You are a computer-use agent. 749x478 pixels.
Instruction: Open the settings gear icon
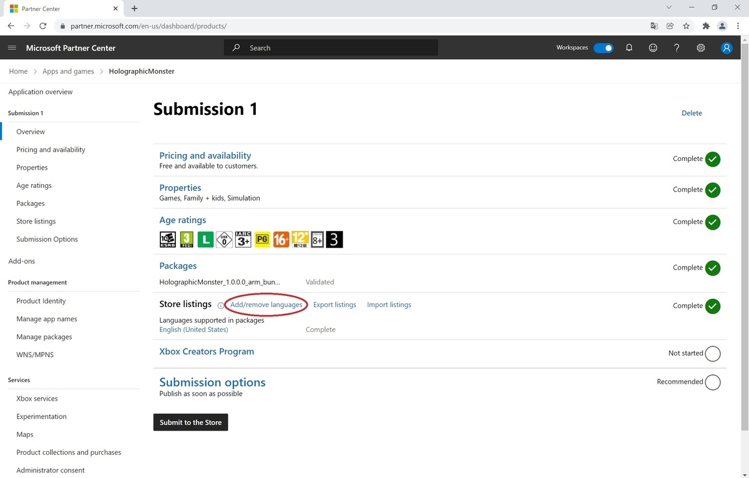[701, 48]
